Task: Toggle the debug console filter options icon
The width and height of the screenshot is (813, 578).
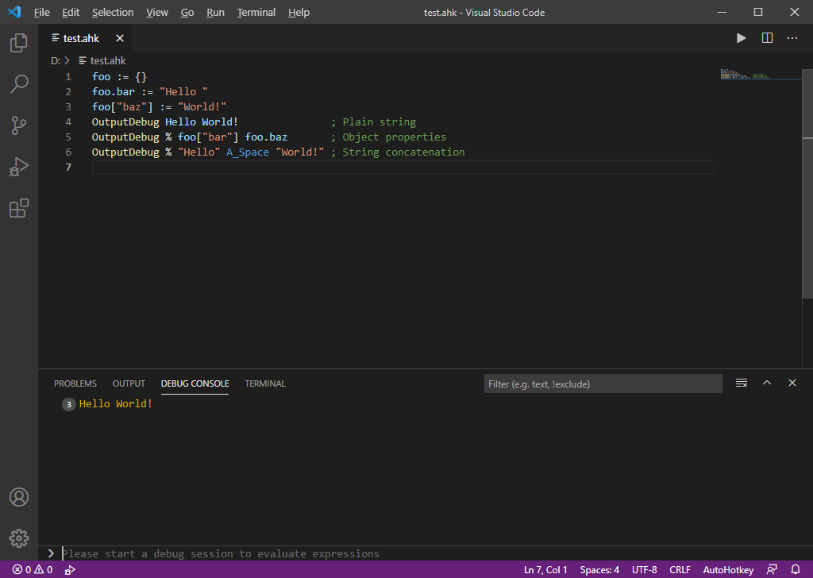Action: point(742,382)
